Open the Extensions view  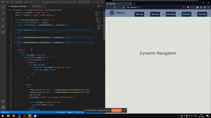tap(3, 32)
